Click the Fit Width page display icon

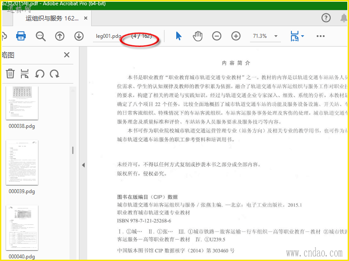pos(294,36)
